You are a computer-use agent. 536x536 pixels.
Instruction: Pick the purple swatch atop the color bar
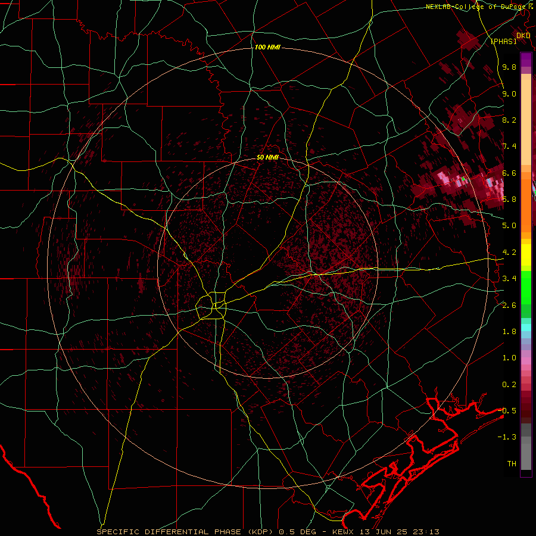pyautogui.click(x=526, y=60)
